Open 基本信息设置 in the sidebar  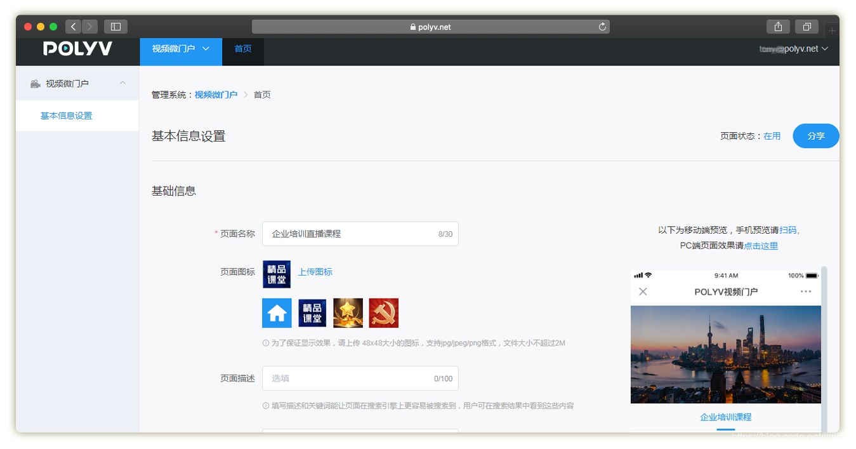67,116
